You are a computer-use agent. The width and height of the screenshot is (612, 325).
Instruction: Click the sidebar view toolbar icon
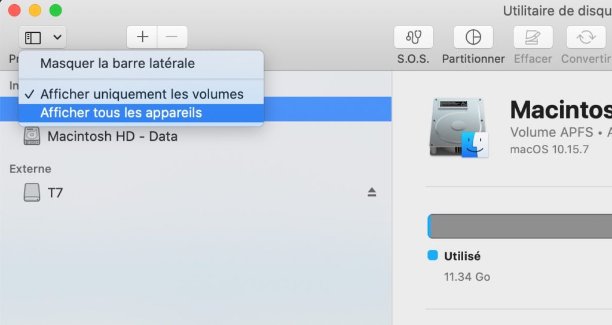33,38
